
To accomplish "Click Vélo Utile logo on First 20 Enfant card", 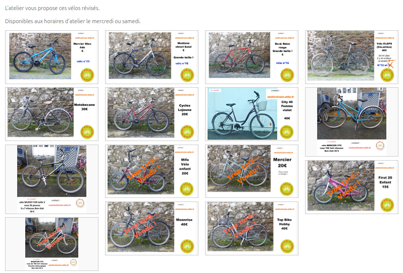I will pyautogui.click(x=387, y=205).
